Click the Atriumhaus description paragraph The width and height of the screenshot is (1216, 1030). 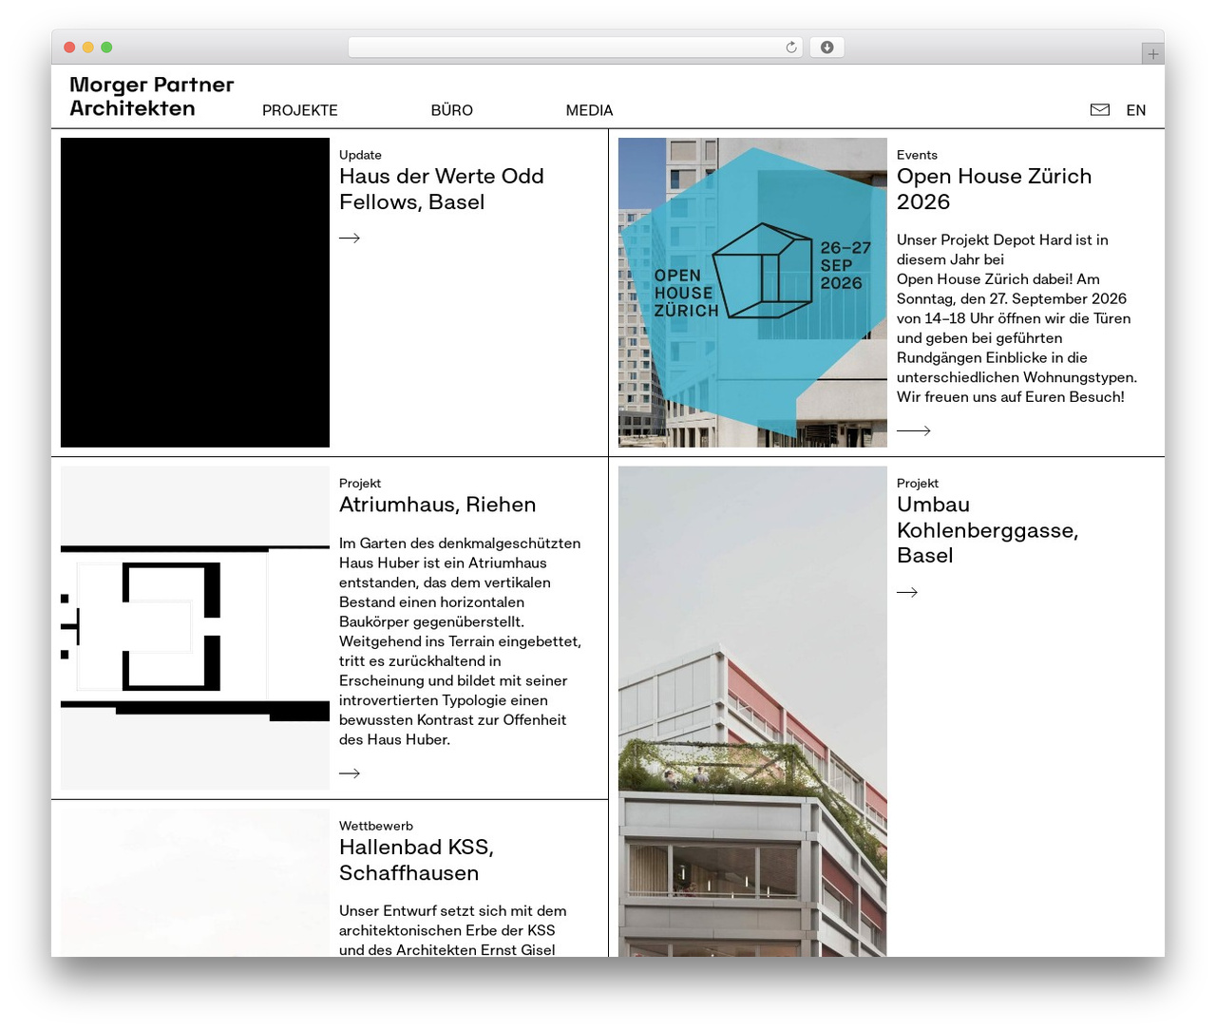point(460,641)
